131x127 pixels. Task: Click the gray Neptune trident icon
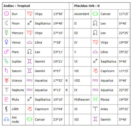pos(6,90)
